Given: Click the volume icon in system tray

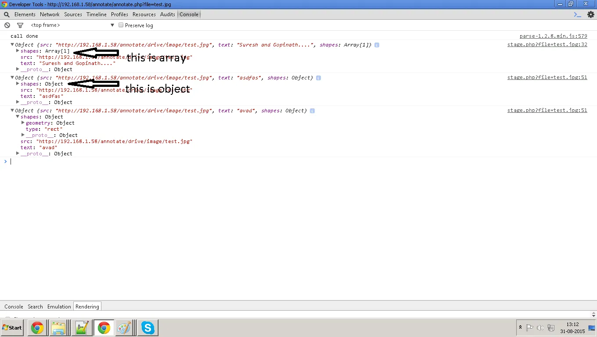Looking at the screenshot, I should pos(540,328).
